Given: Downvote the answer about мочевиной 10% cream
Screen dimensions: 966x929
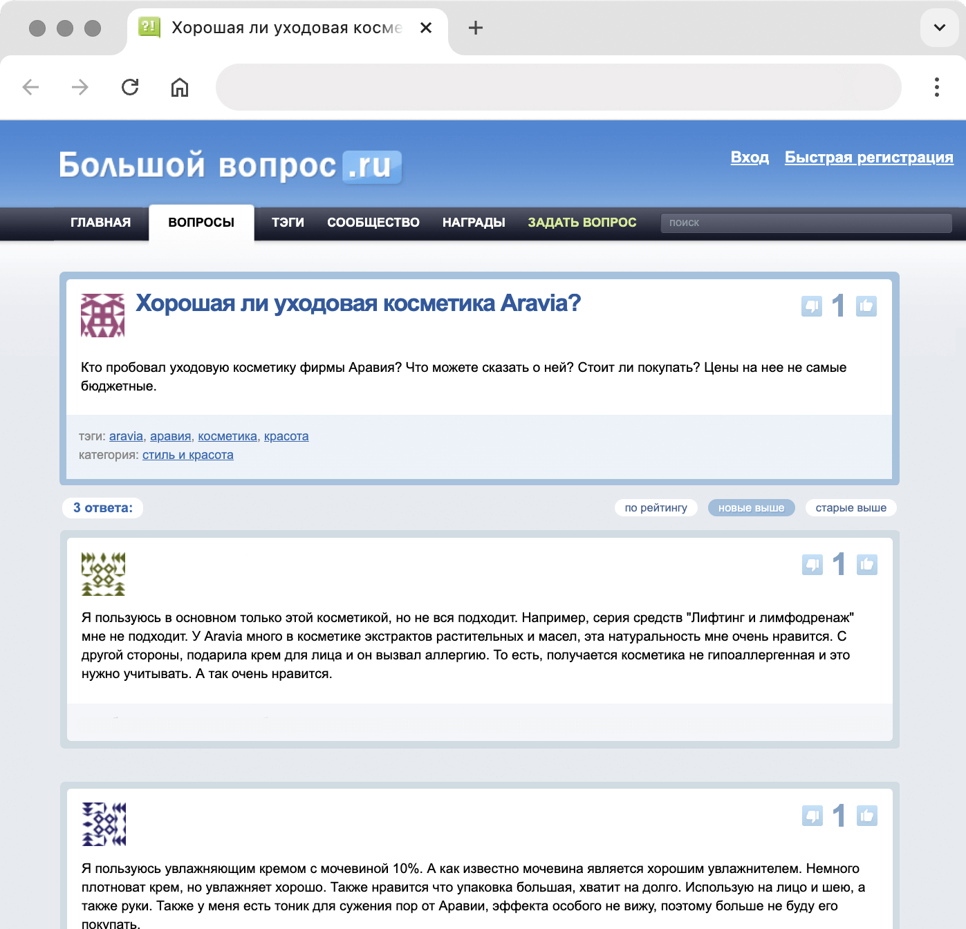Looking at the screenshot, I should pos(812,816).
